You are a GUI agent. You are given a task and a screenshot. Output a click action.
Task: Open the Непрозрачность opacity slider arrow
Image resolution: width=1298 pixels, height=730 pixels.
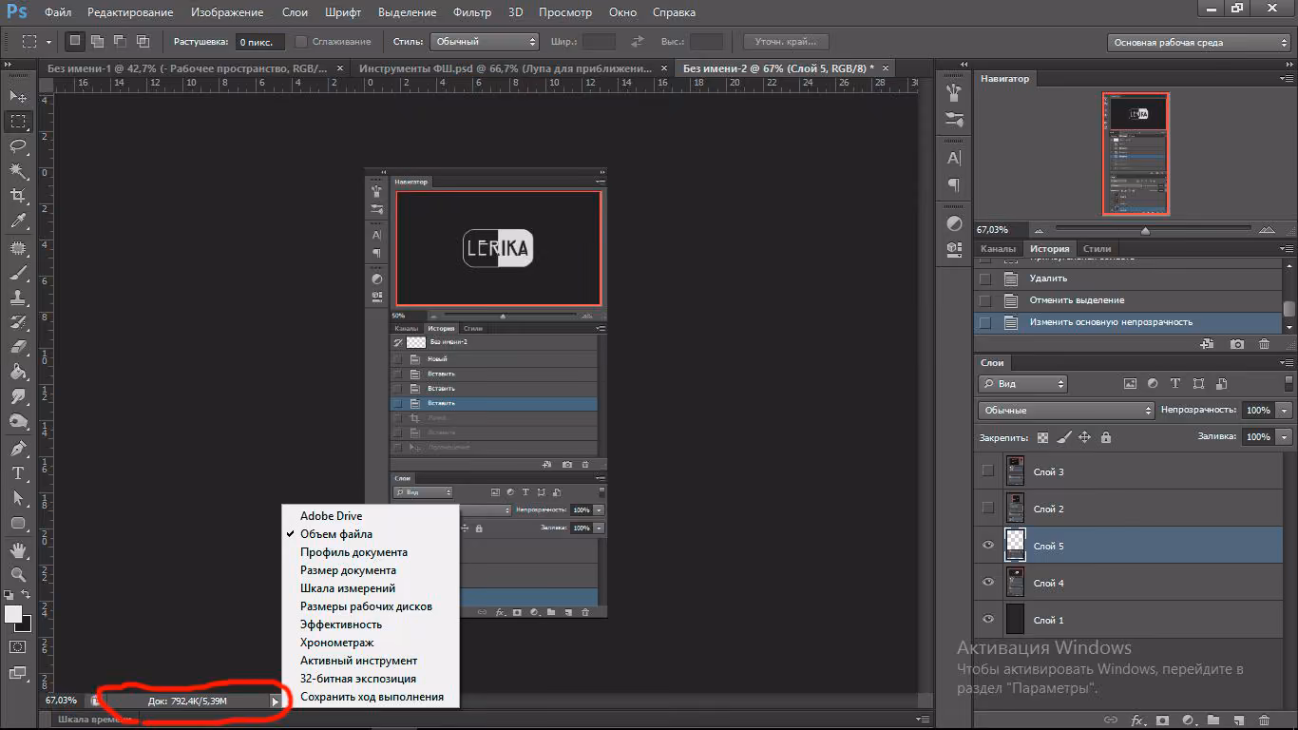pyautogui.click(x=1285, y=411)
